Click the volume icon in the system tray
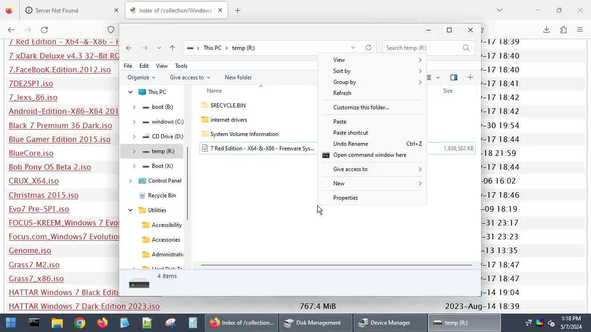 551,323
